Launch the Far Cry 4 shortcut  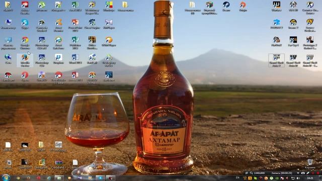tap(293, 41)
